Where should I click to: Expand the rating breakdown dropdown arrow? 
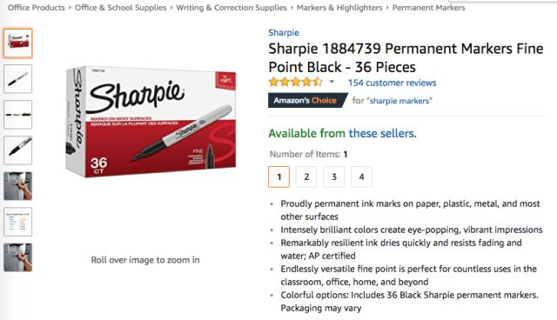[x=332, y=82]
